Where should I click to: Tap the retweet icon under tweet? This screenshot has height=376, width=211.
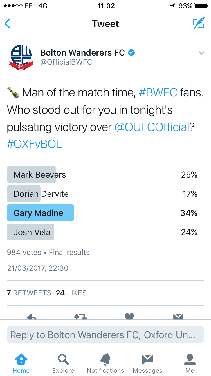[x=80, y=316]
